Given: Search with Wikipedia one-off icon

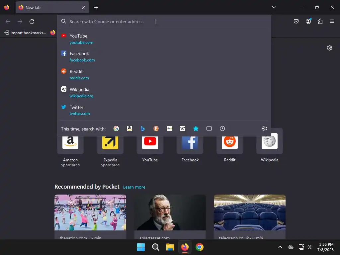Looking at the screenshot, I should (183, 128).
